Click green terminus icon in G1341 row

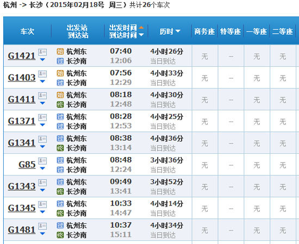(60, 148)
